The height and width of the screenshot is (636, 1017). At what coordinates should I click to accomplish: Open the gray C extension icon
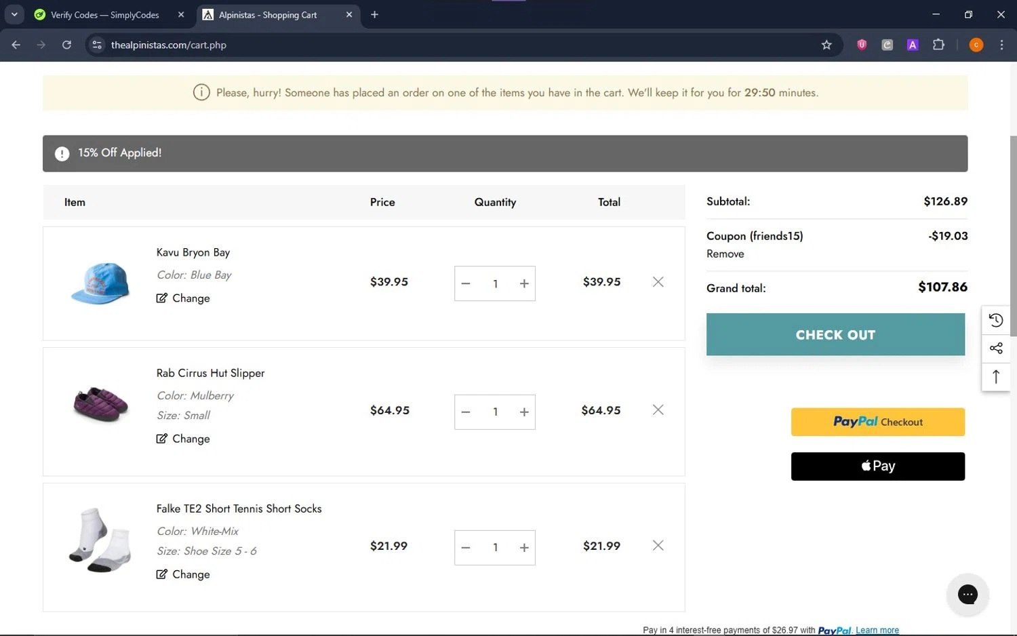(x=887, y=45)
